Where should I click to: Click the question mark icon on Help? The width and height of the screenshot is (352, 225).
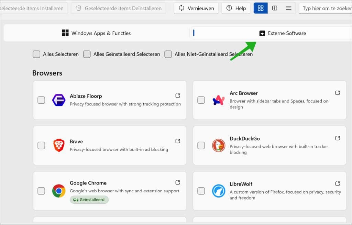click(229, 8)
